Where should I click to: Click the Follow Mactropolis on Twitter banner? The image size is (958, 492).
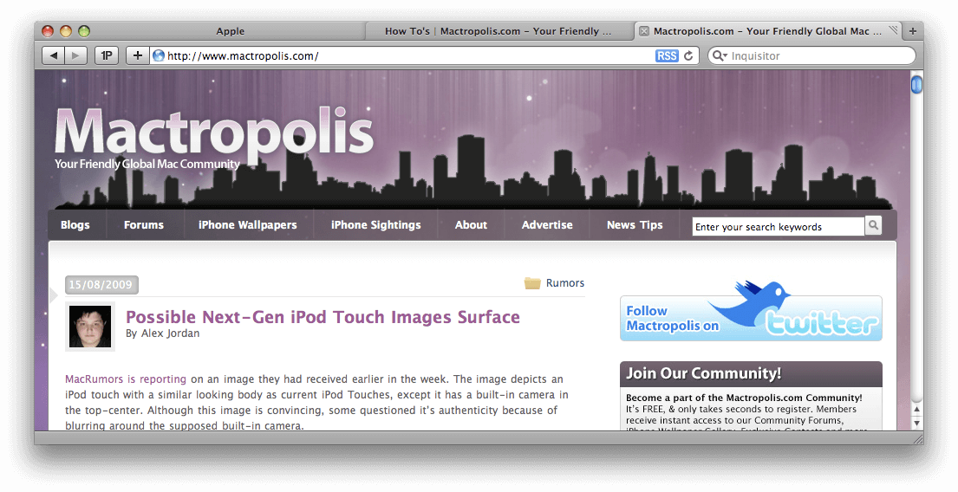[x=751, y=317]
